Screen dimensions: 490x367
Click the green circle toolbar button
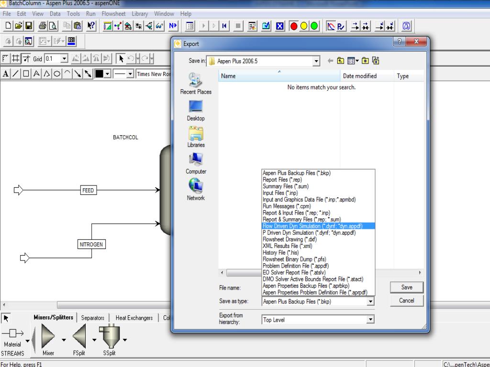pyautogui.click(x=314, y=26)
